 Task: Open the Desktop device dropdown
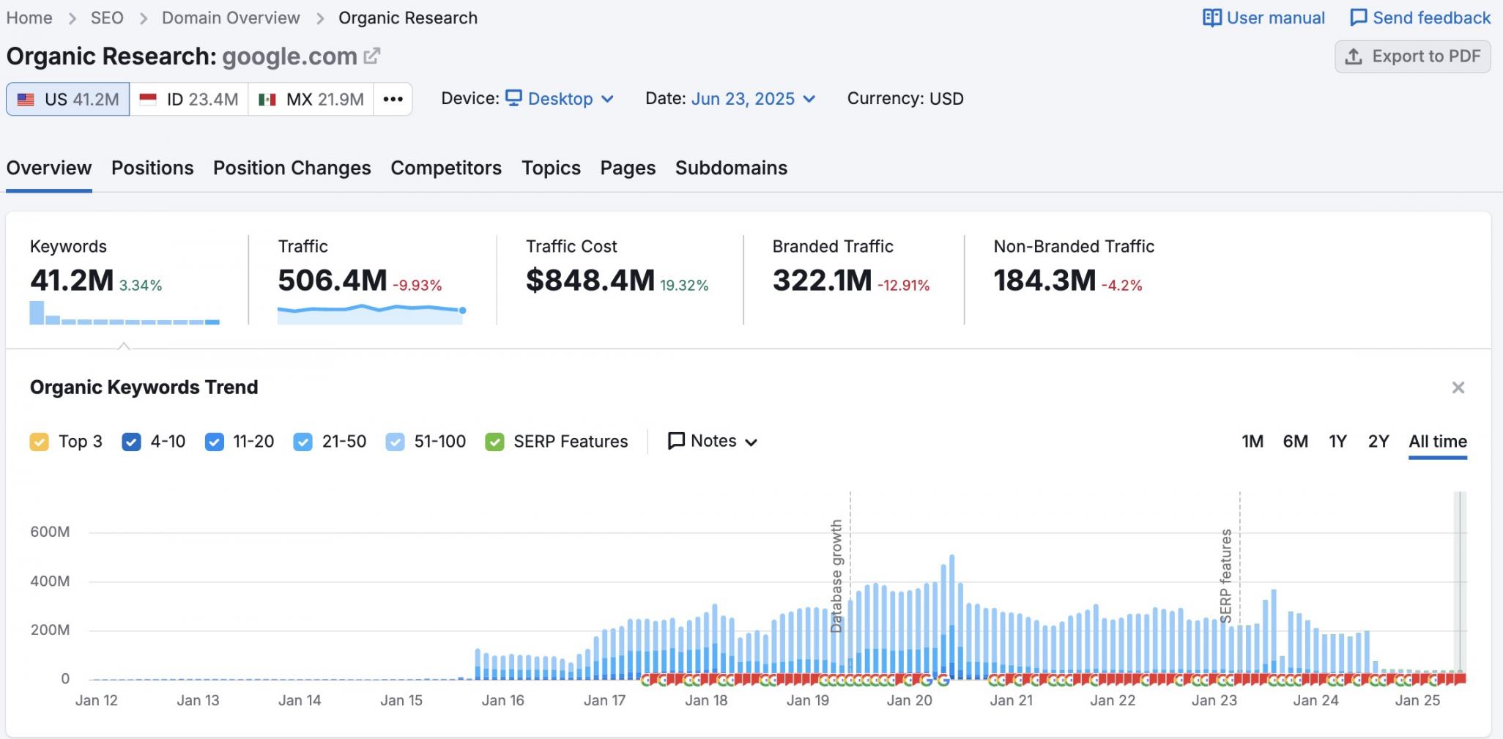pos(560,99)
